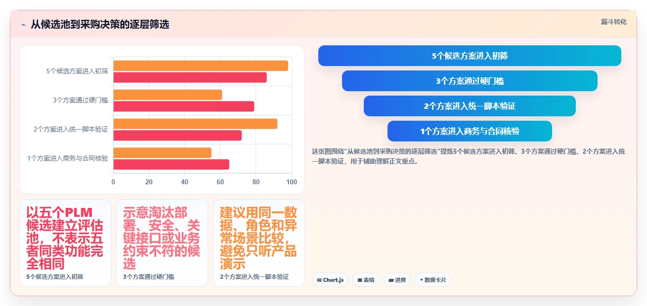Click the 示意淘汰部署、安全 data card
Viewport: 647px width, 306px height.
(x=162, y=243)
